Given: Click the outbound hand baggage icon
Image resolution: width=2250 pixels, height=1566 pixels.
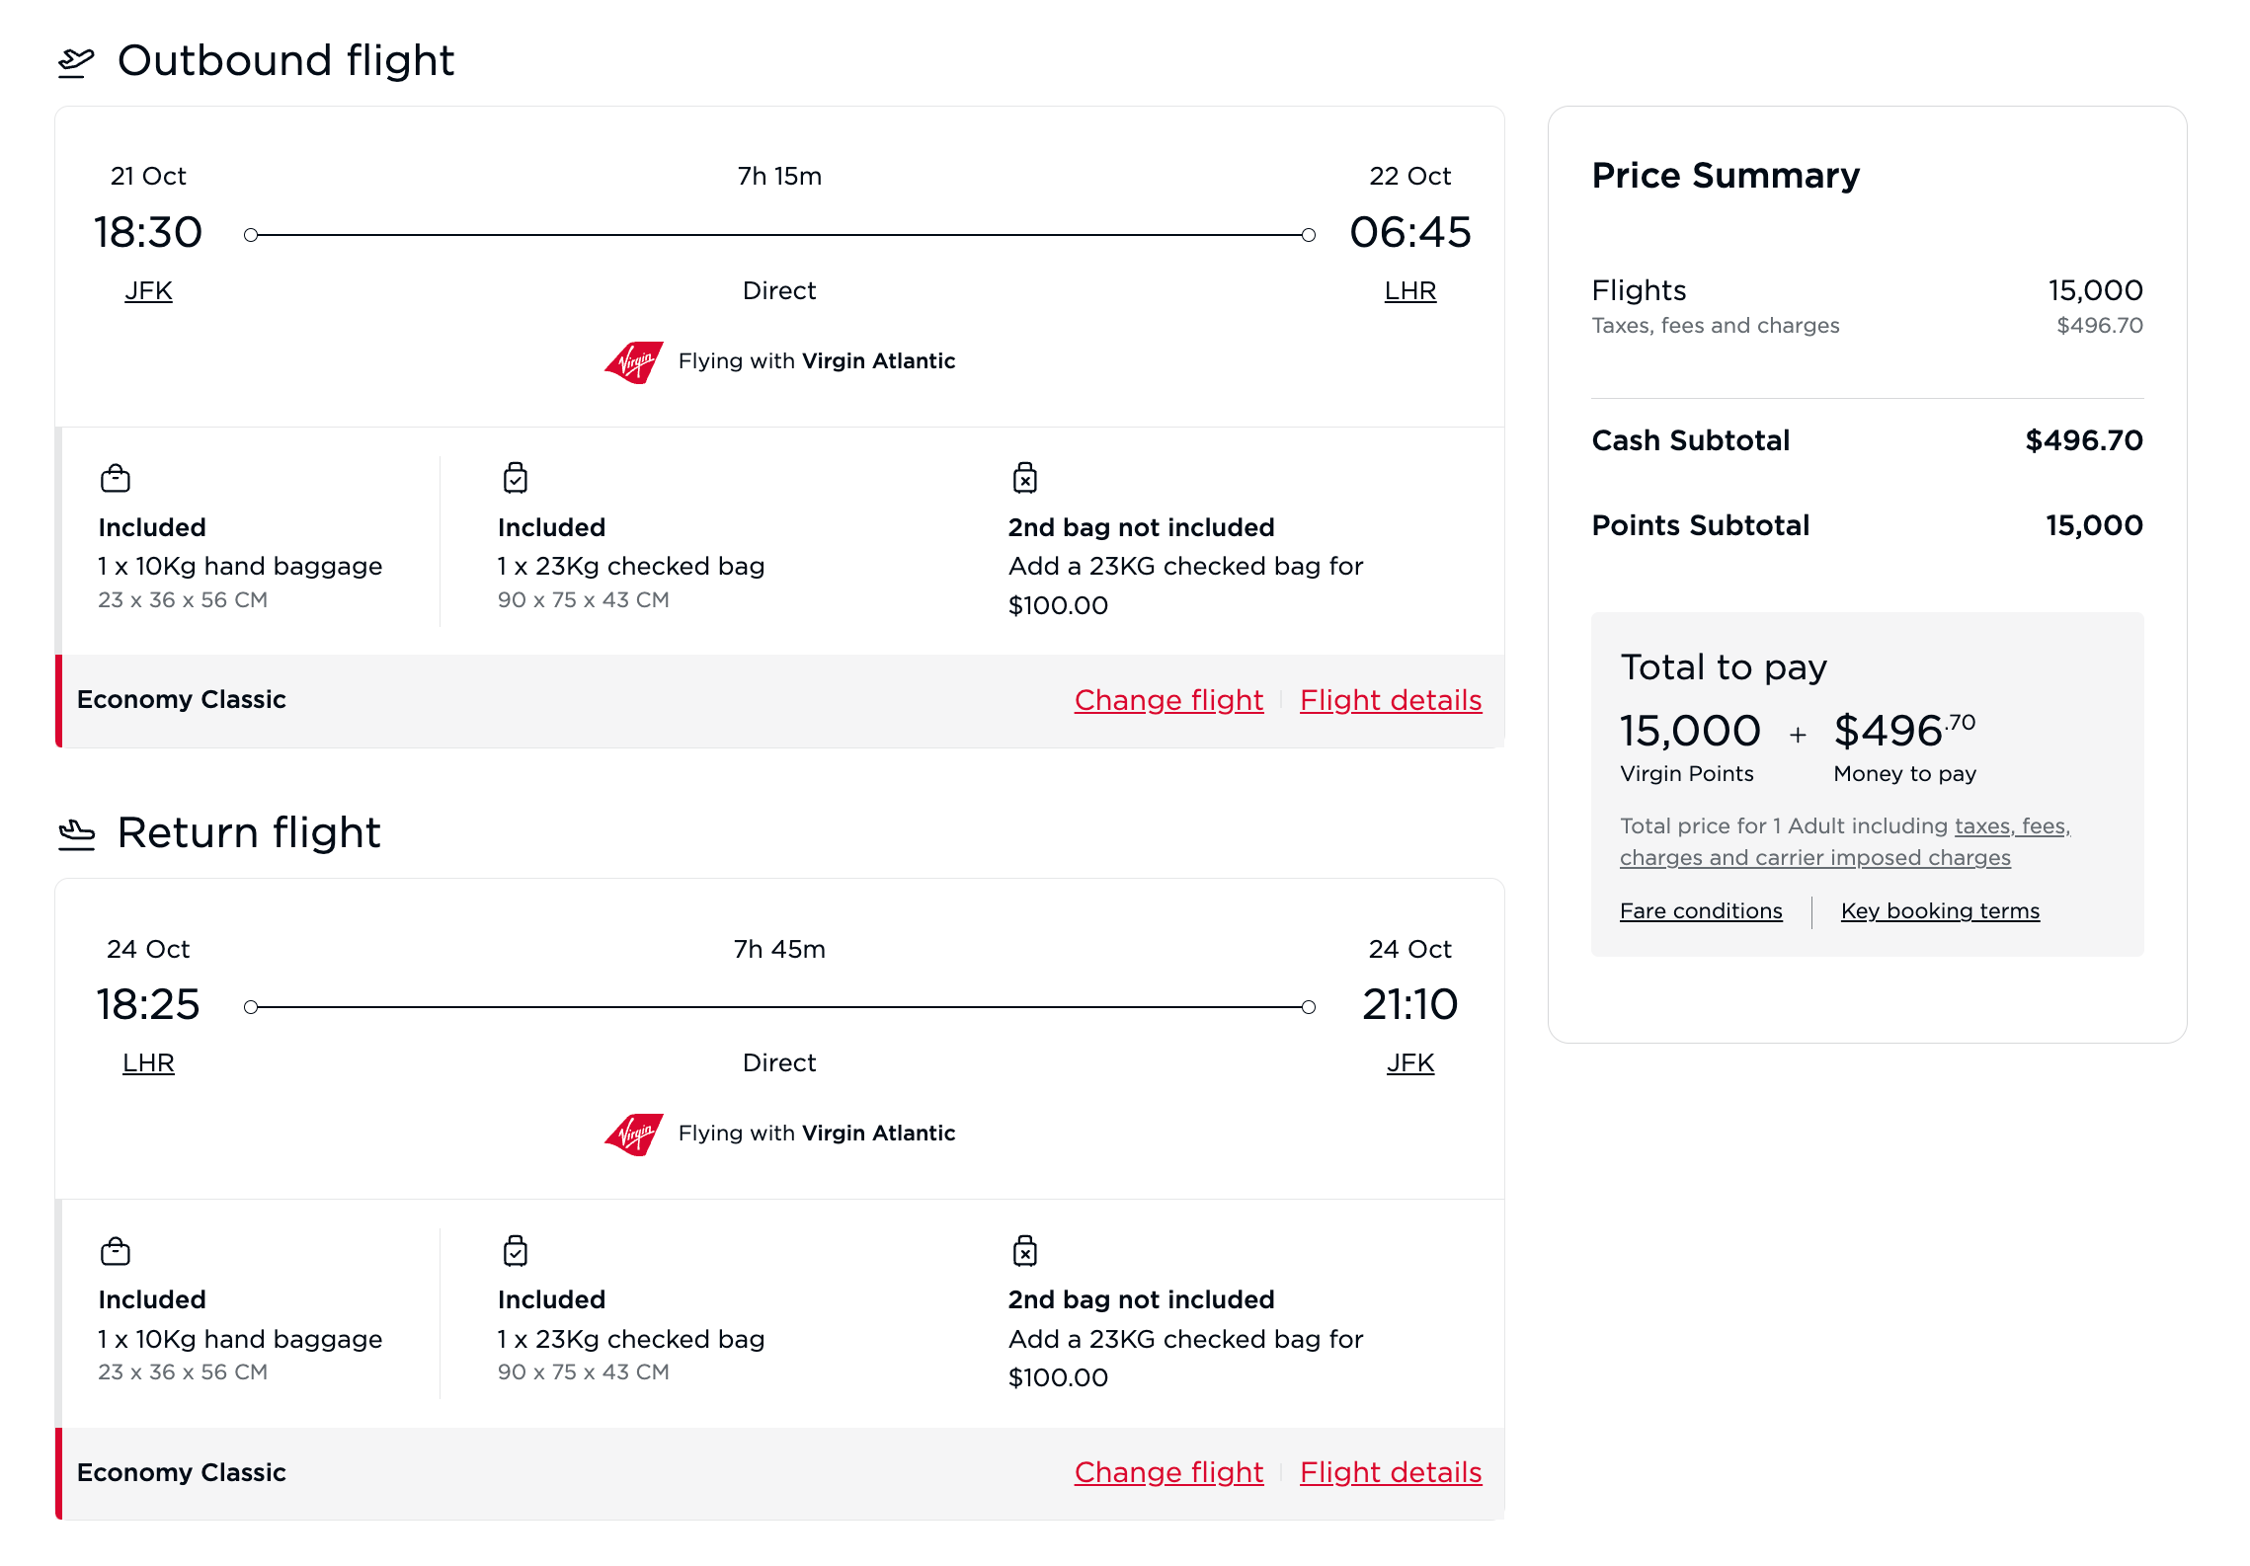Looking at the screenshot, I should pos(116,479).
